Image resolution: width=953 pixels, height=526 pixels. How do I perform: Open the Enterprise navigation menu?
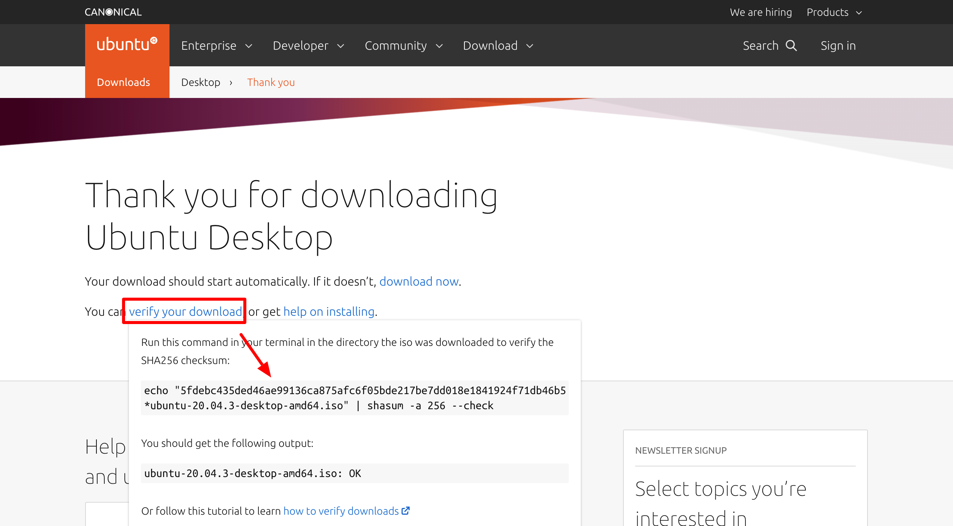(209, 46)
